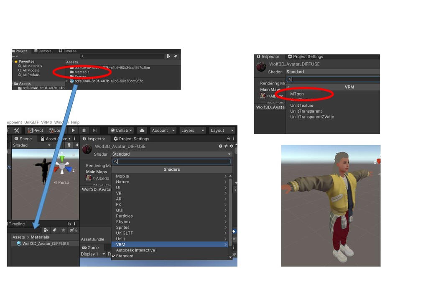Open the UniGLTF menu

click(x=31, y=122)
